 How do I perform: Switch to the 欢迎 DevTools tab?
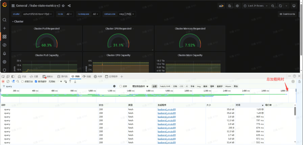click(x=22, y=76)
